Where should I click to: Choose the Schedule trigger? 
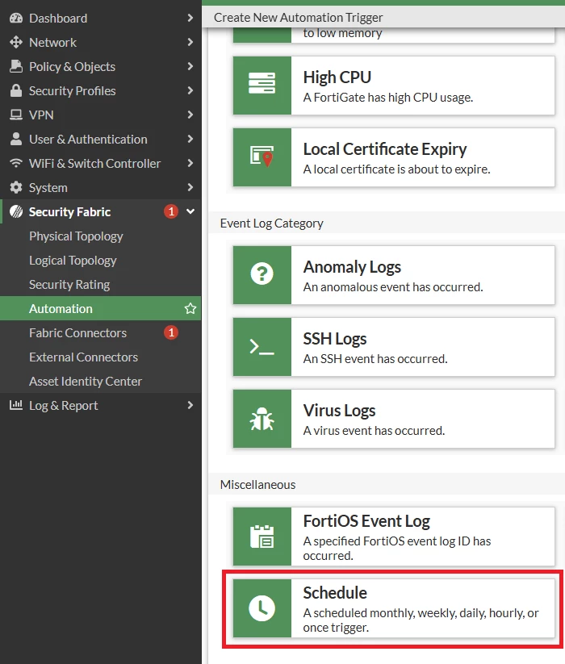(x=394, y=608)
